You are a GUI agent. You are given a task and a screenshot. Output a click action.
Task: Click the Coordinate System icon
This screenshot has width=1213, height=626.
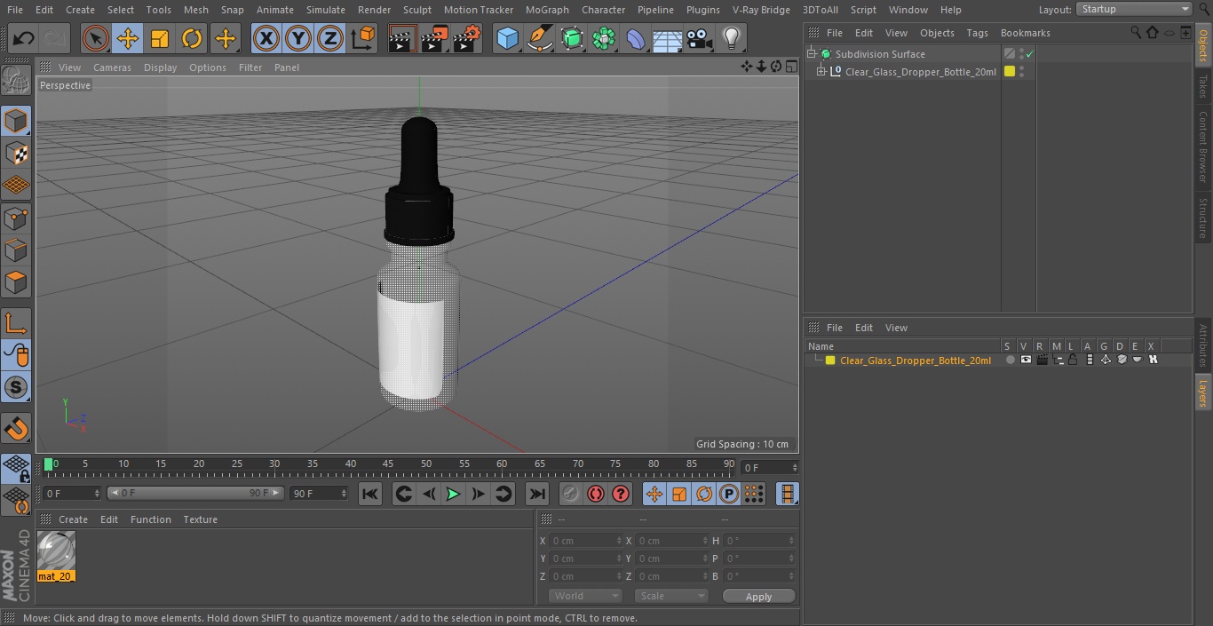coord(363,38)
